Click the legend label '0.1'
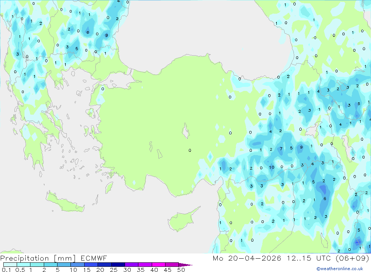 click(x=6, y=270)
